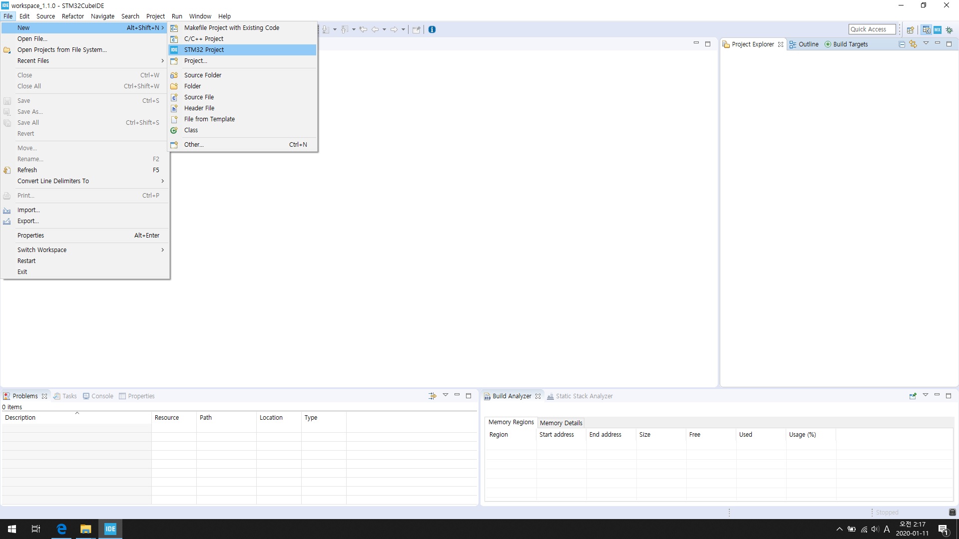Open the Static Stack Analyzer tab
Screen dimensions: 959x539
(583, 396)
